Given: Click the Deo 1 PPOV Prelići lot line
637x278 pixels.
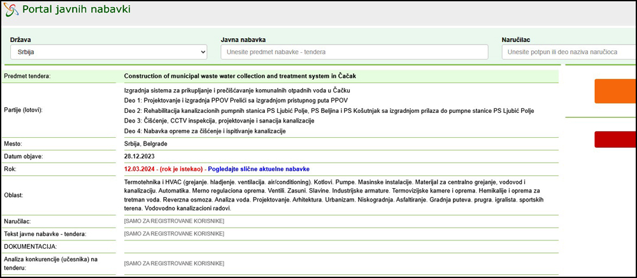Looking at the screenshot, I should 236,100.
